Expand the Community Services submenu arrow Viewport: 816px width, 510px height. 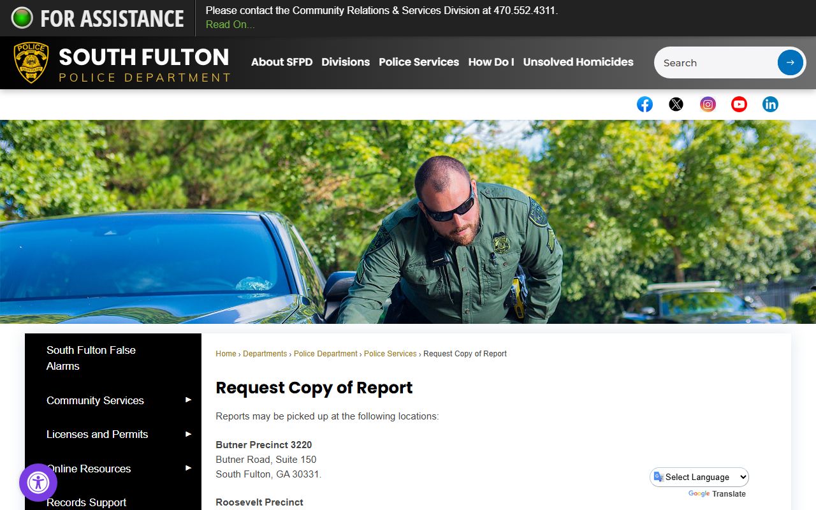(x=188, y=400)
